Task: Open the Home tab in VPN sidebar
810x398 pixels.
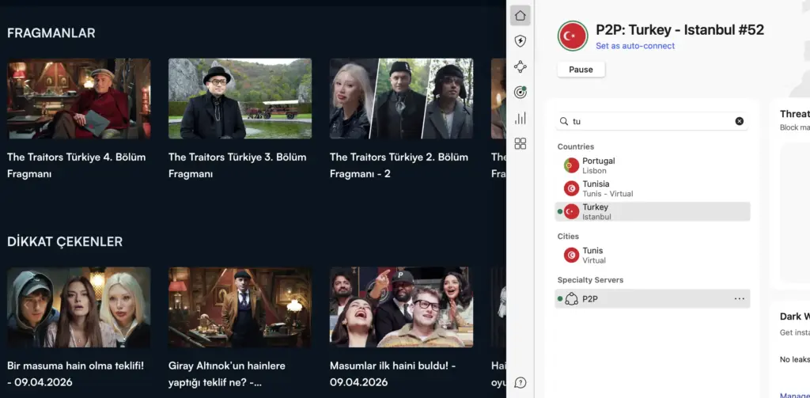Action: pos(520,15)
